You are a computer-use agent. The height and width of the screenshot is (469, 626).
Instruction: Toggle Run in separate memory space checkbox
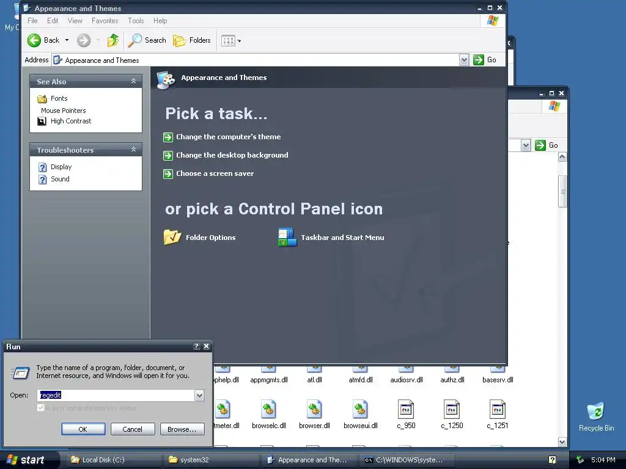pos(40,408)
